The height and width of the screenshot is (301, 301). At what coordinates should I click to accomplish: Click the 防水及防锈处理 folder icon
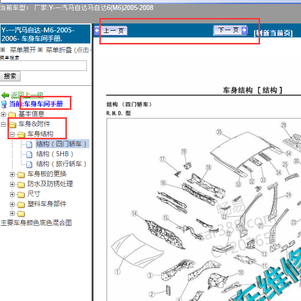point(21,185)
